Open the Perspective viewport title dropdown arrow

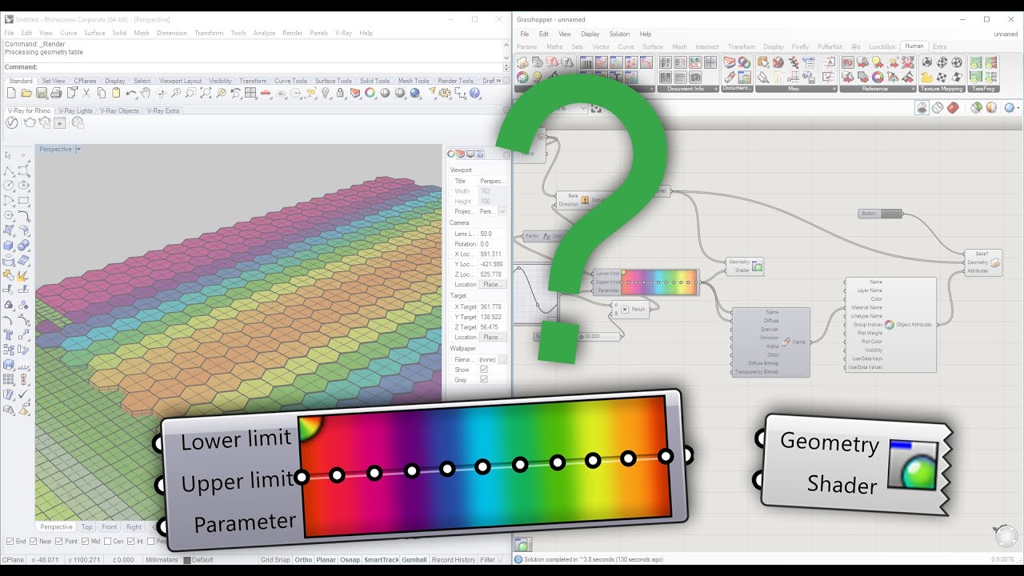pos(78,150)
